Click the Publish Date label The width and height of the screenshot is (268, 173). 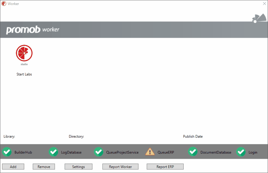pyautogui.click(x=193, y=136)
